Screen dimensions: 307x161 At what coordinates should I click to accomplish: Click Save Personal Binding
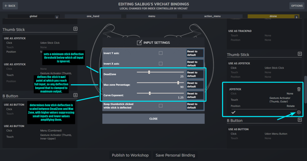pos(175,155)
